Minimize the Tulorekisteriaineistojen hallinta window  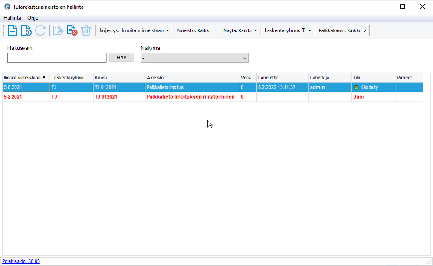tap(383, 7)
